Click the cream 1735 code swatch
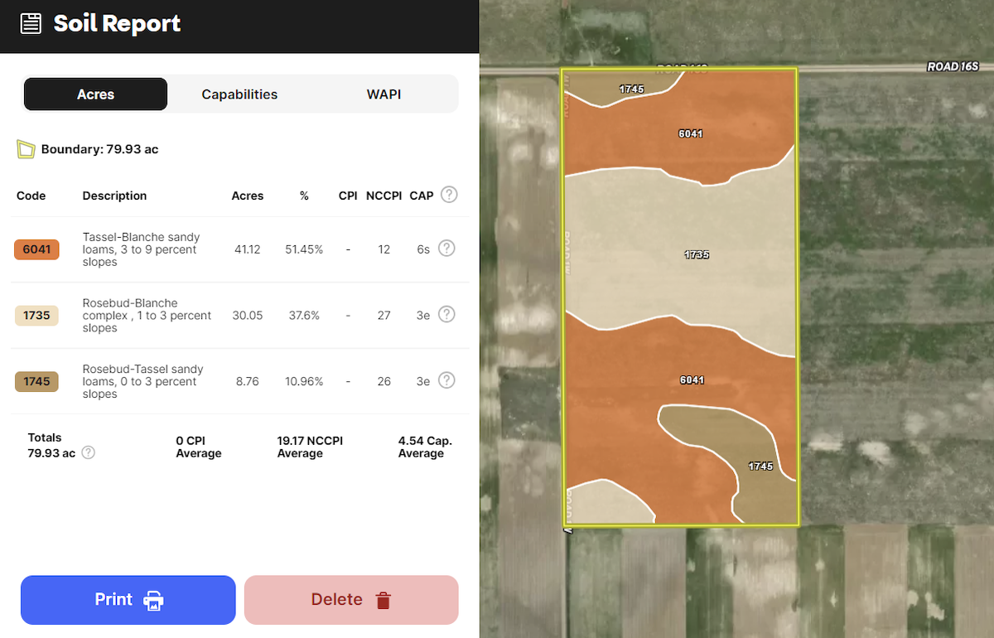Viewport: 994px width, 638px height. (36, 316)
